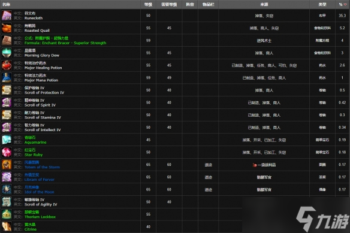Open the Aquamarine item link

[x=35, y=143]
